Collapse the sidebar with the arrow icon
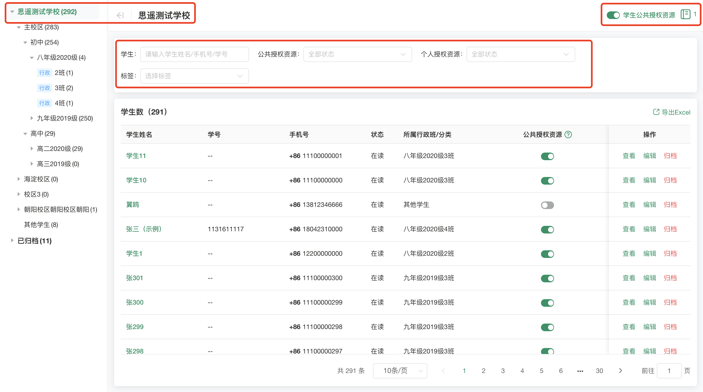 pos(120,15)
